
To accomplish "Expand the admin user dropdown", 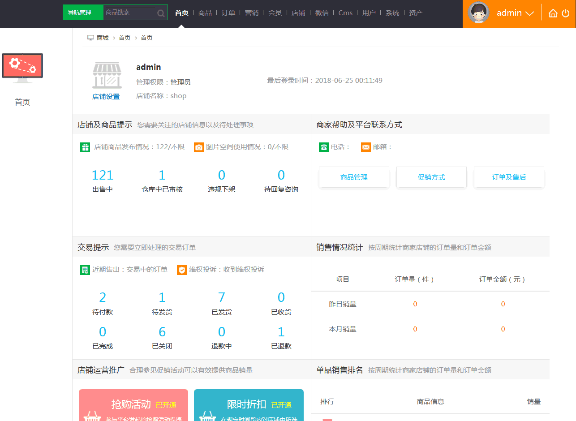I will coord(529,13).
